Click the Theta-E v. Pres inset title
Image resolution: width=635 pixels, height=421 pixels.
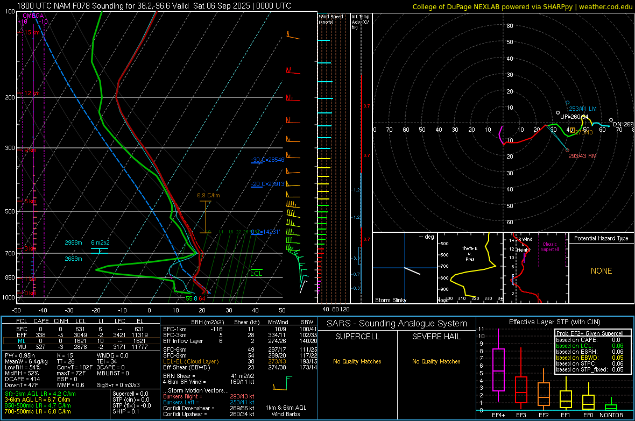[x=470, y=253]
